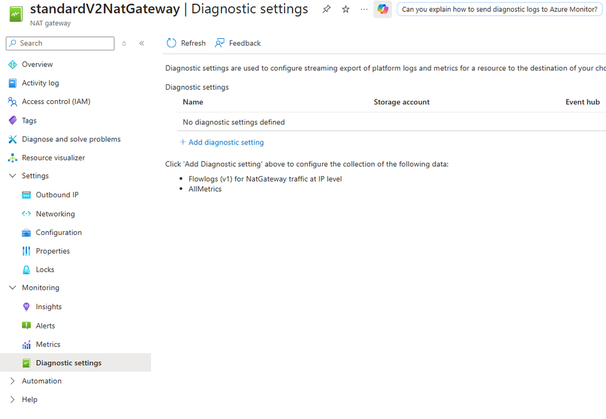Open the Locks page

click(x=45, y=270)
